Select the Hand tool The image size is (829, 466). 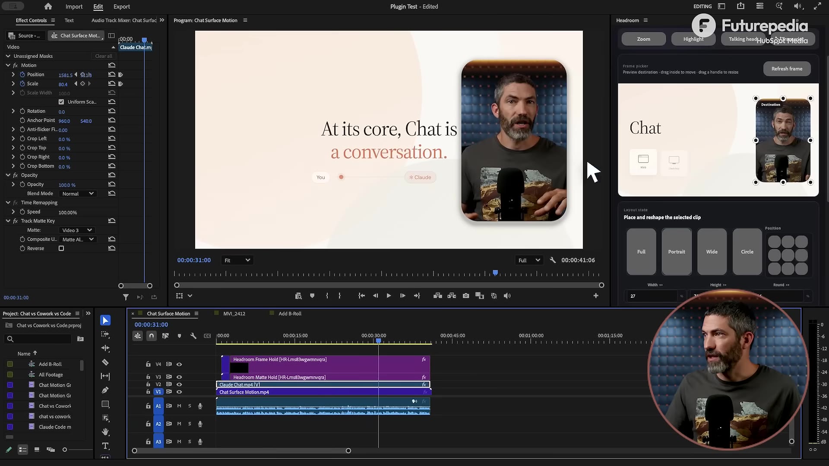(105, 432)
